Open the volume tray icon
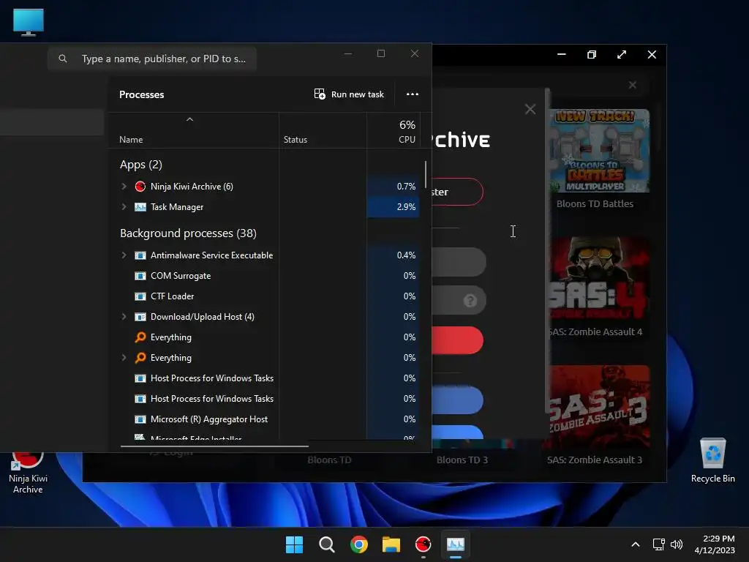The width and height of the screenshot is (749, 562). pos(677,544)
